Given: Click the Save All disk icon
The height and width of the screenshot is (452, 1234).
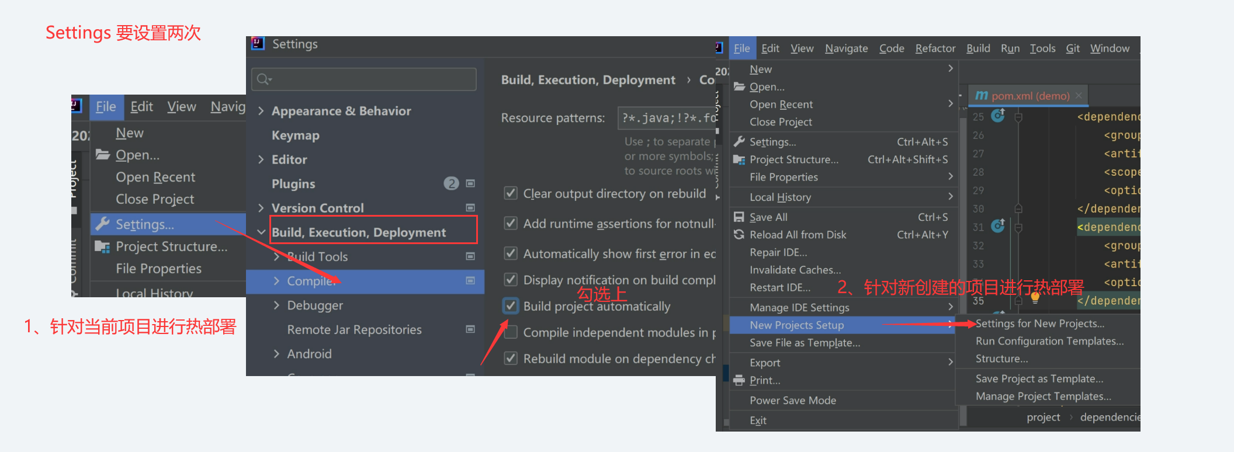Looking at the screenshot, I should pyautogui.click(x=739, y=217).
